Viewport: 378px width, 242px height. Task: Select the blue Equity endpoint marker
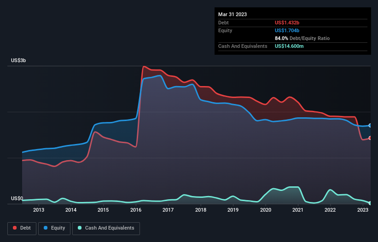[370, 126]
